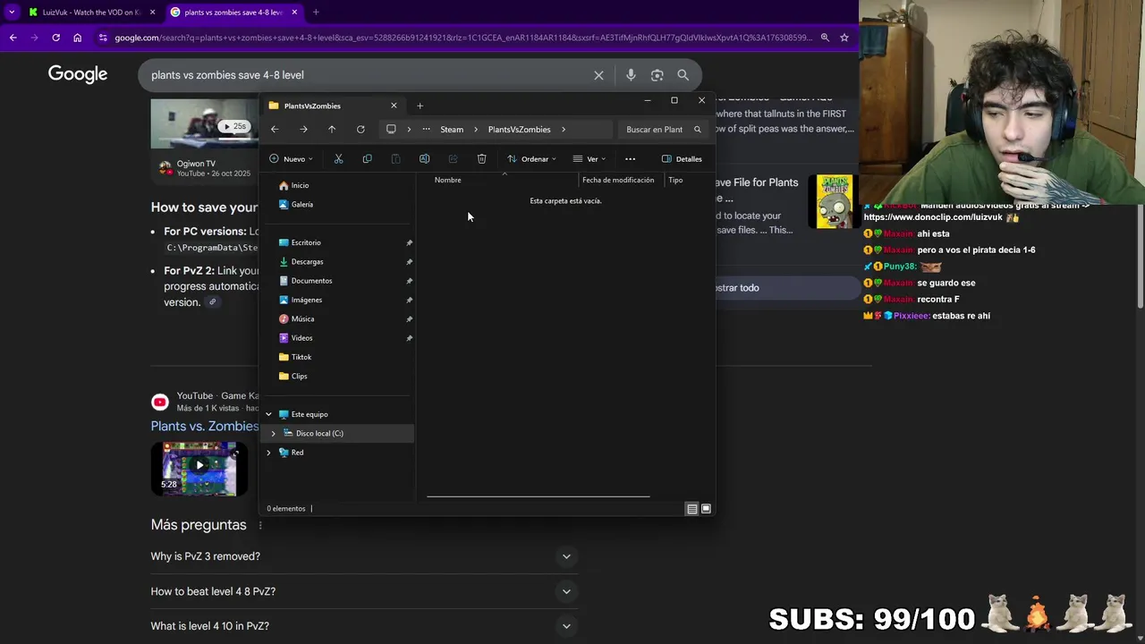Expand the Disco local (C:) node
Screen dimensions: 1145x644
click(x=273, y=434)
